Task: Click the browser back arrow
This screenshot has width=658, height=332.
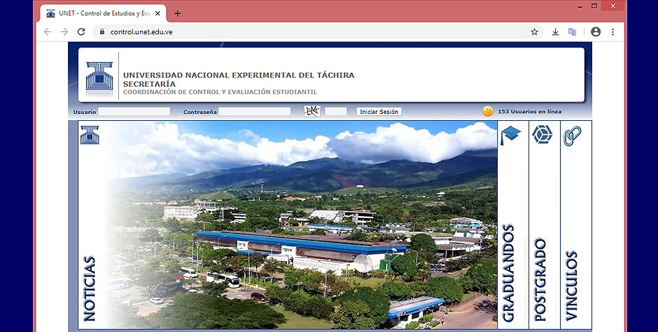Action: 48,32
